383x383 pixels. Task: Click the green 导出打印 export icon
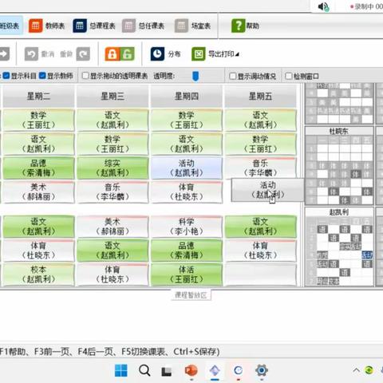pyautogui.click(x=199, y=54)
